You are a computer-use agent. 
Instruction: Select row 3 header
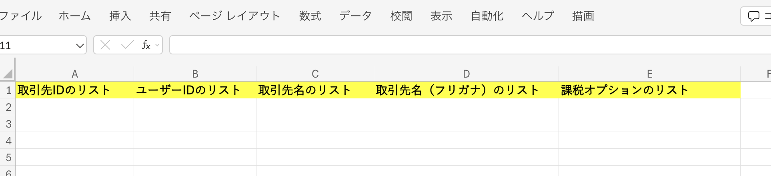[x=8, y=124]
